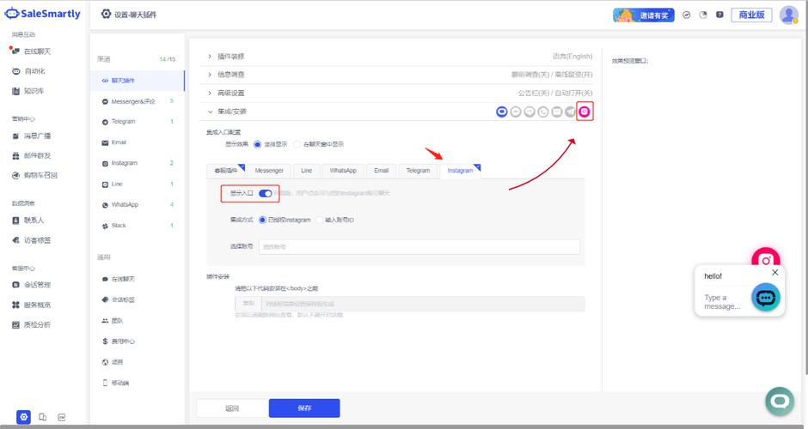Screen dimensions: 808x429
Task: Open 质检分析 quality analysis
Action: (32, 325)
